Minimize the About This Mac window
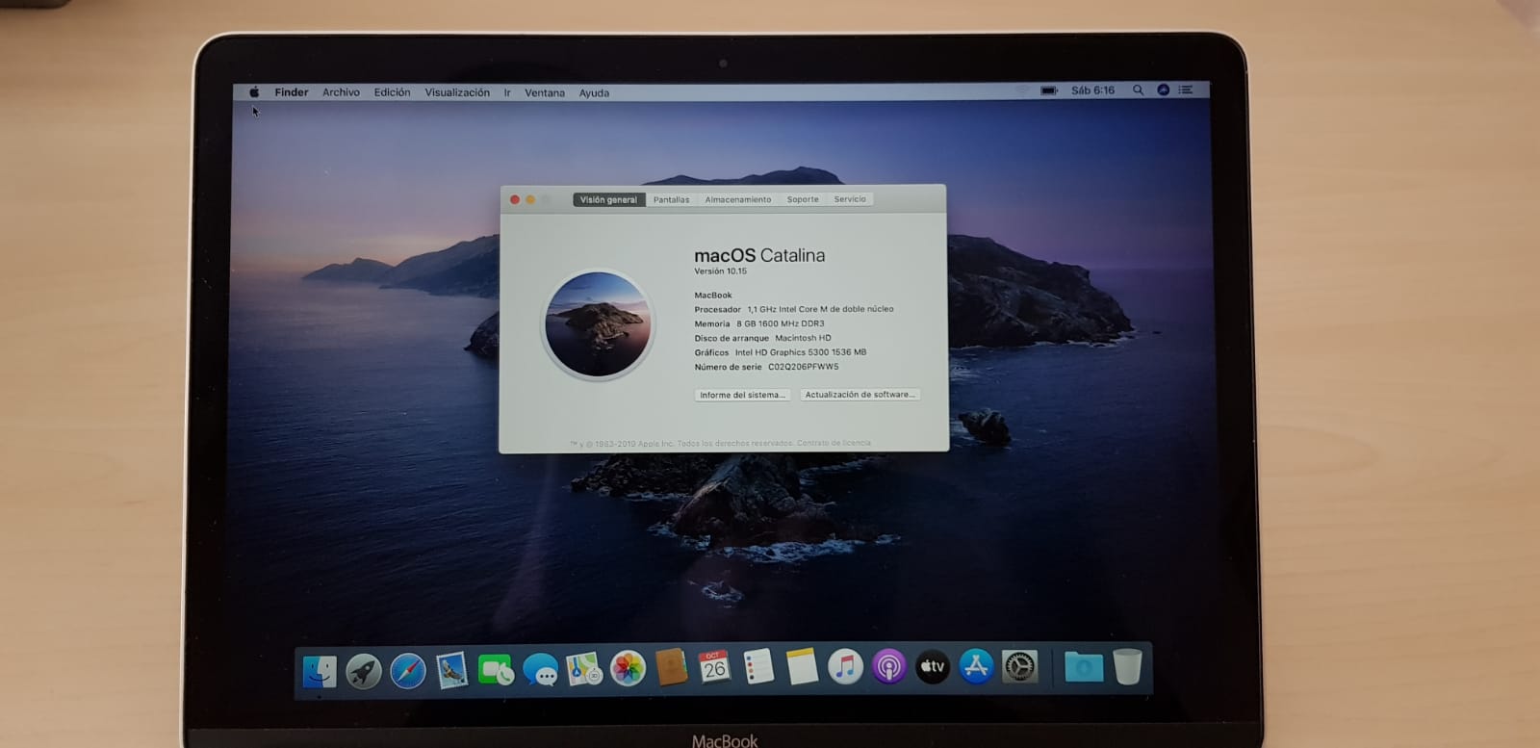 coord(529,199)
